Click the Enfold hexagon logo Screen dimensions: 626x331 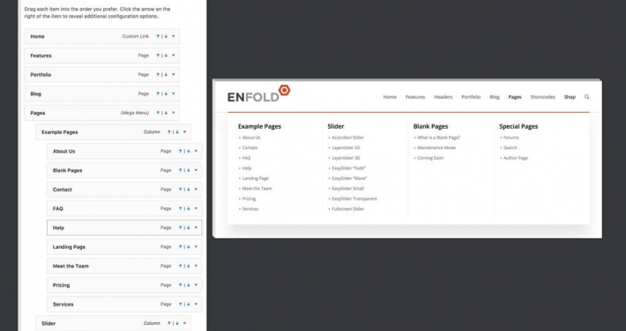pos(284,90)
